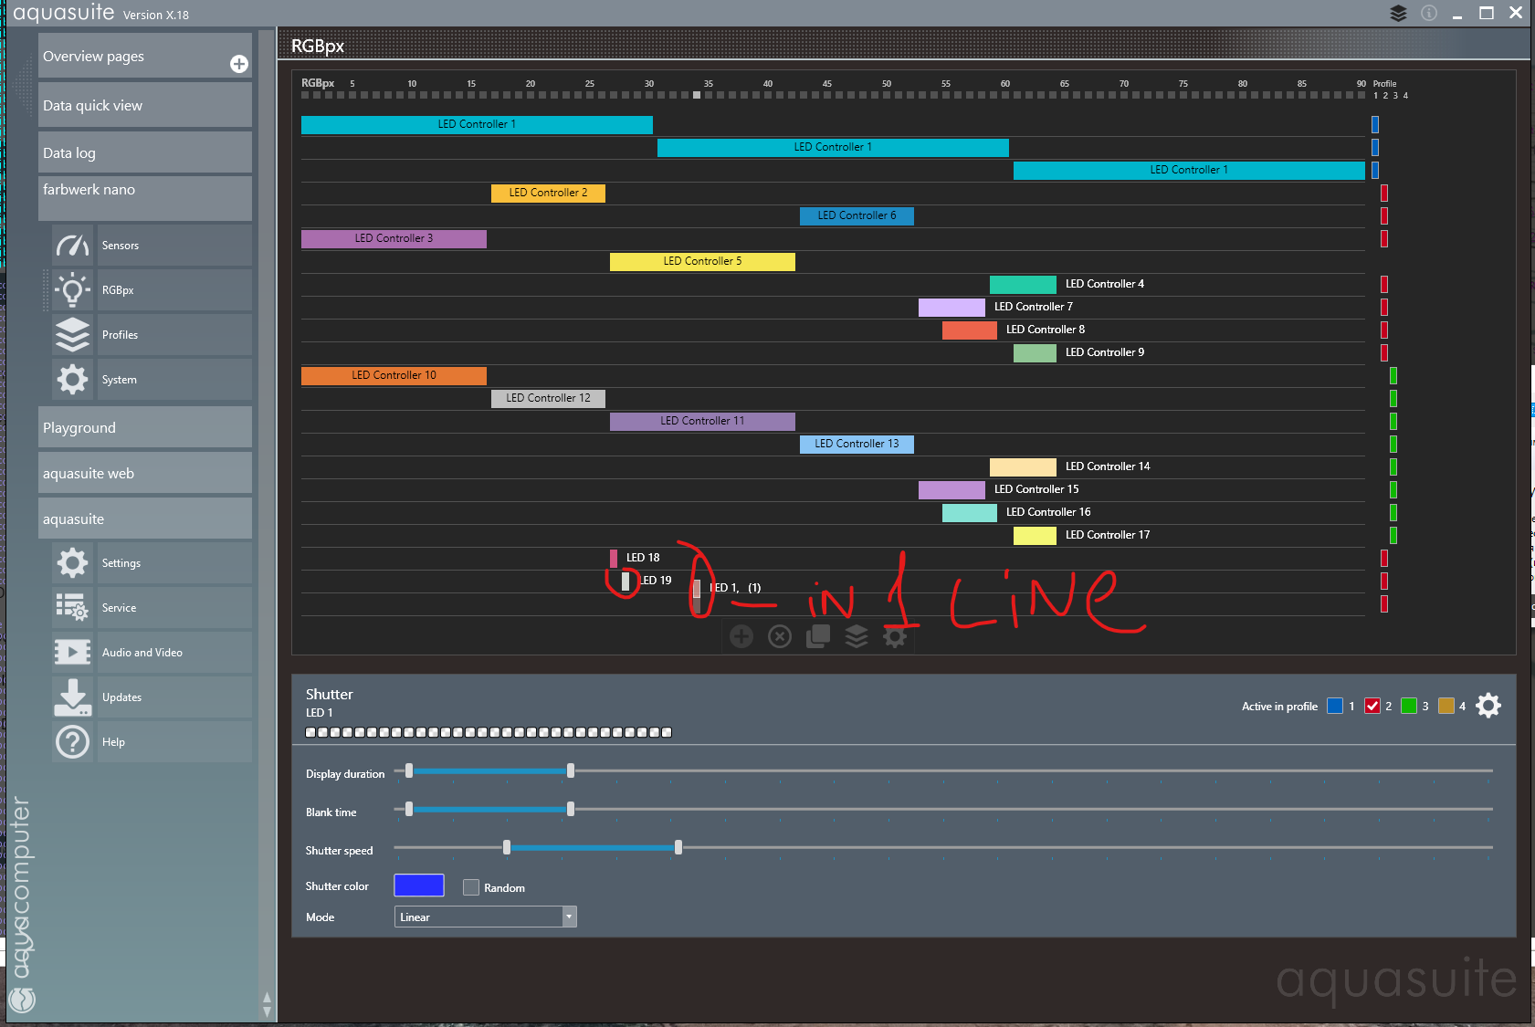Enable the Random shutter color checkbox

[471, 887]
